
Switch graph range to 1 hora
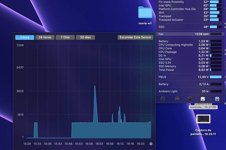click(x=25, y=37)
